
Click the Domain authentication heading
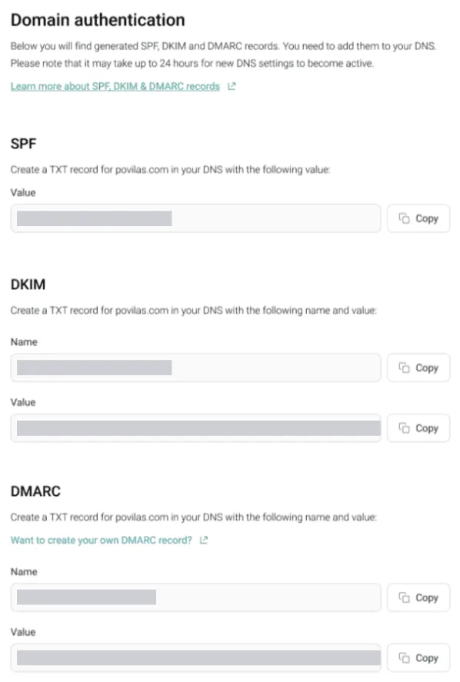click(x=98, y=20)
